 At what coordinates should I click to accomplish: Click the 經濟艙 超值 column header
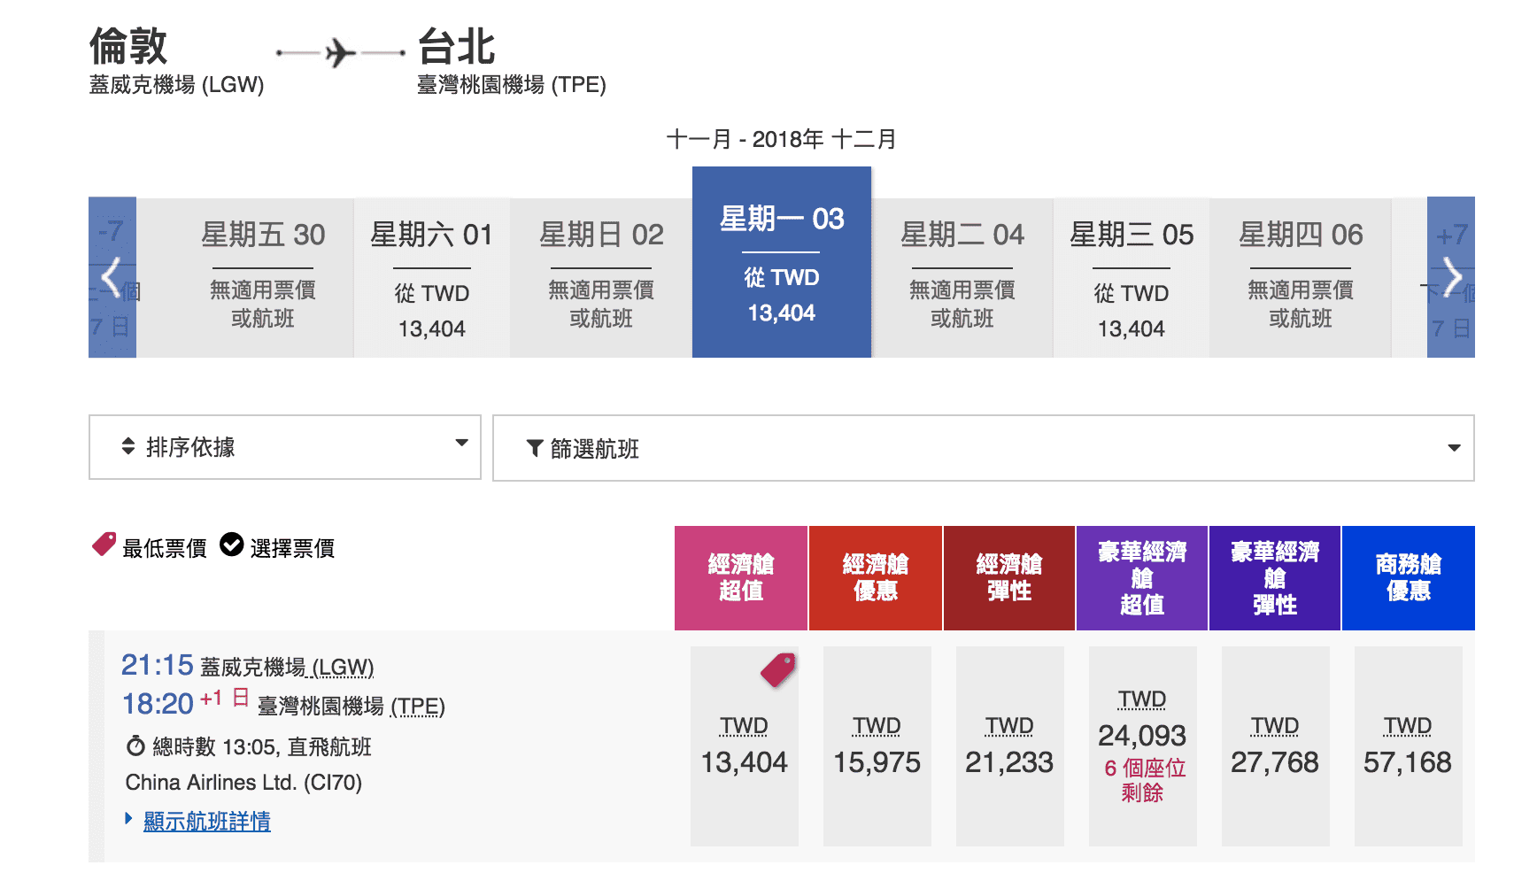coord(741,578)
